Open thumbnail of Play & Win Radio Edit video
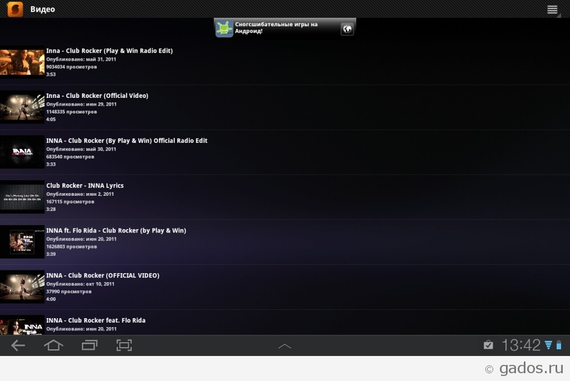Screen dimensions: 570x381 pyautogui.click(x=22, y=62)
